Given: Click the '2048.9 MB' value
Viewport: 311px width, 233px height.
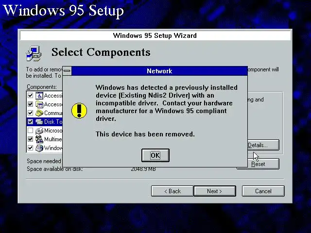Looking at the screenshot, I should [x=143, y=169].
